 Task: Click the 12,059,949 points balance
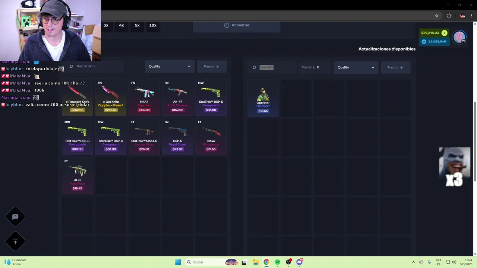[437, 42]
